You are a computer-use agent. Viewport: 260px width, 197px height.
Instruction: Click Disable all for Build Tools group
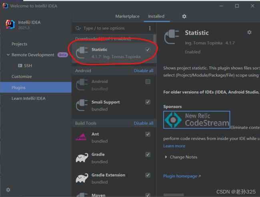coord(144,123)
